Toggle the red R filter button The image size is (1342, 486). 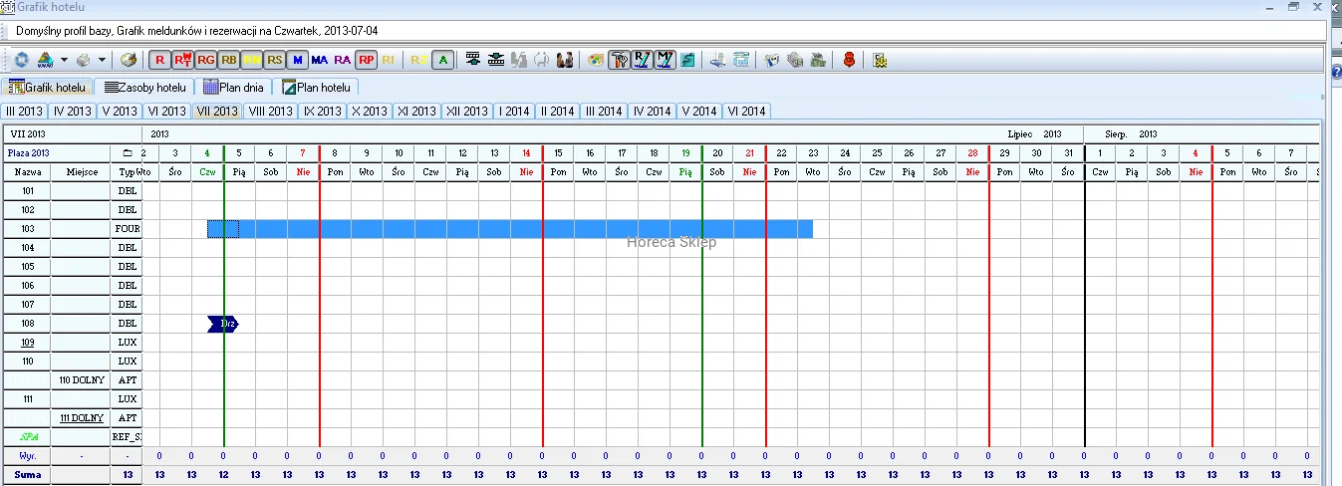(x=160, y=60)
